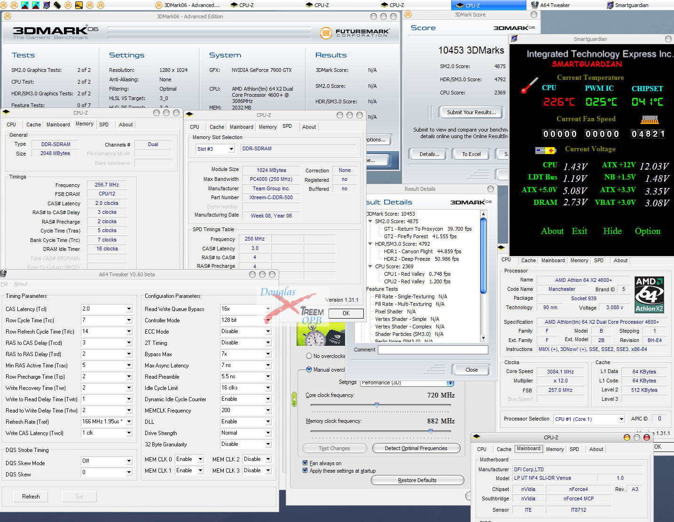
Task: Switch to 3DMark06 Advanced taskbar entry
Action: tap(188, 5)
